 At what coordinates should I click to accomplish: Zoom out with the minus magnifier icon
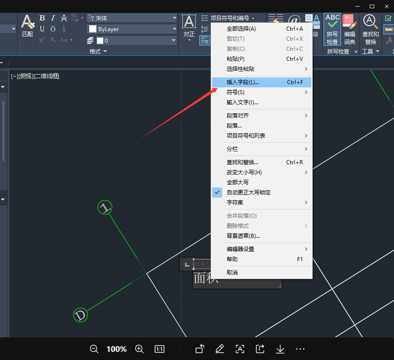94,349
